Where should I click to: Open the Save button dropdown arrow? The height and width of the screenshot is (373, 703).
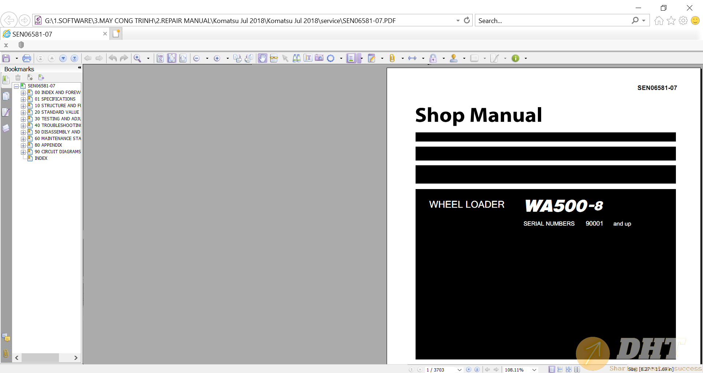tap(16, 58)
